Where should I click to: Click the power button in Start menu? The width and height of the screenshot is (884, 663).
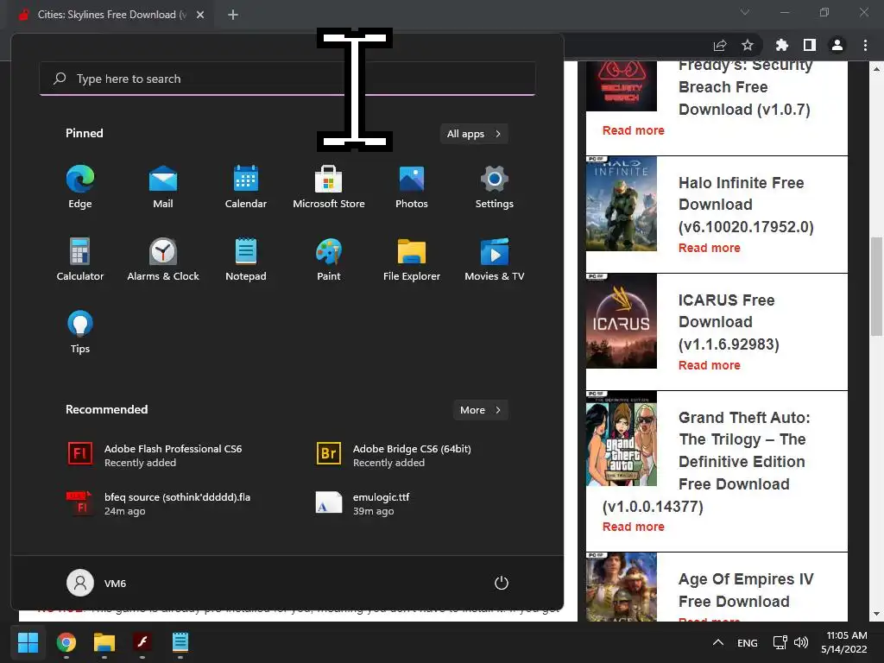coord(502,583)
